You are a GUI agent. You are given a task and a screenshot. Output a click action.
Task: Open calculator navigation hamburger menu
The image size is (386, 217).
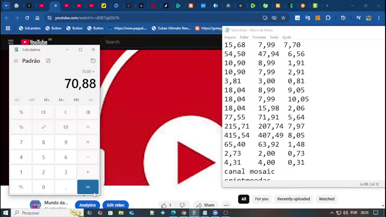point(16,61)
